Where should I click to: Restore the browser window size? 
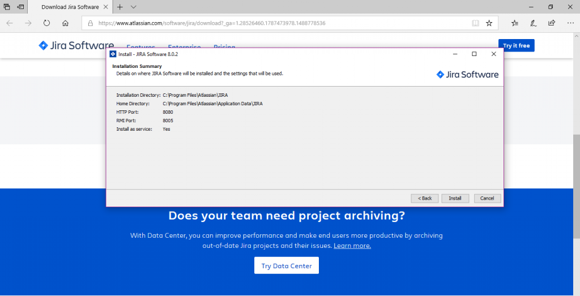[551, 7]
